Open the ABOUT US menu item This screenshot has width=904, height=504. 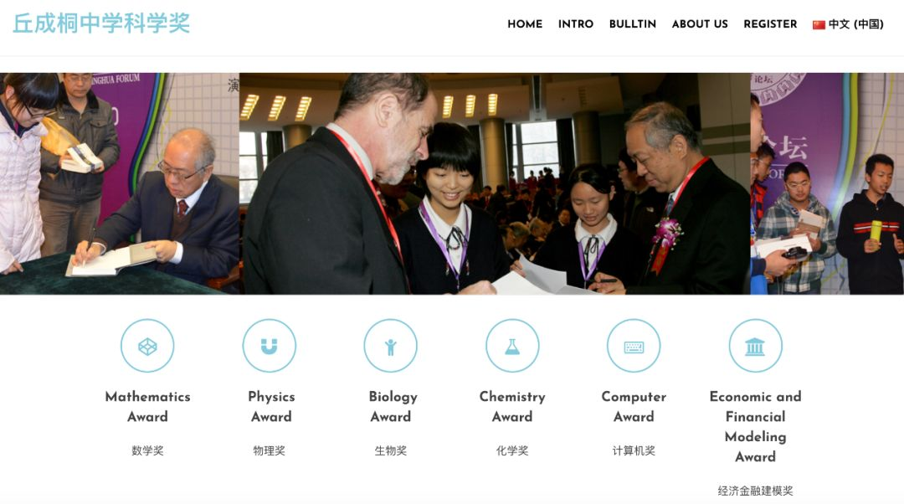click(700, 24)
